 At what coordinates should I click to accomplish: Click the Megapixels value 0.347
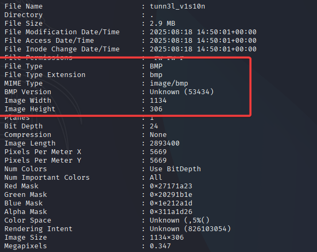click(x=160, y=246)
